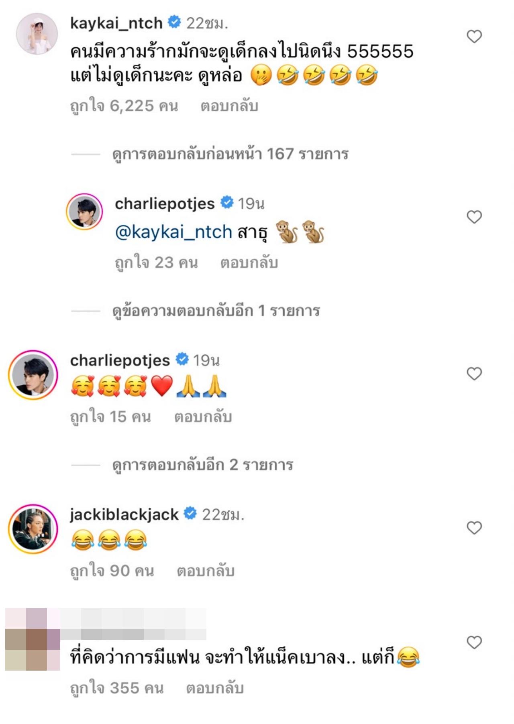The height and width of the screenshot is (724, 514).
Task: Reply to jackiblackjack's comment
Action: (206, 571)
